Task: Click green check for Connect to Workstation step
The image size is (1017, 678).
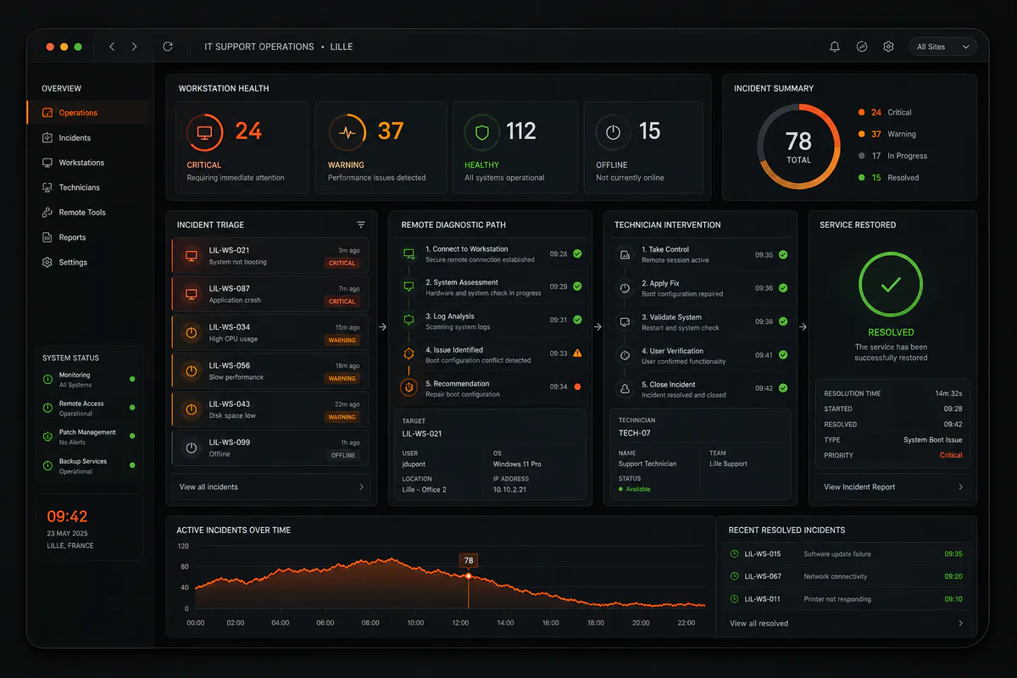Action: point(577,253)
